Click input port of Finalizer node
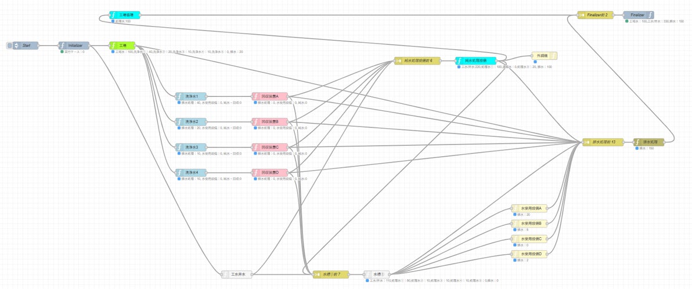 pos(623,15)
